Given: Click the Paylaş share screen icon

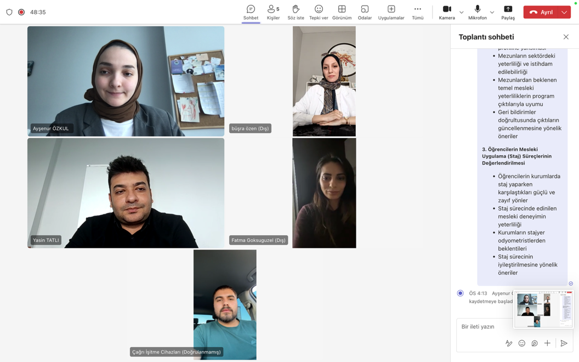Looking at the screenshot, I should [x=508, y=12].
